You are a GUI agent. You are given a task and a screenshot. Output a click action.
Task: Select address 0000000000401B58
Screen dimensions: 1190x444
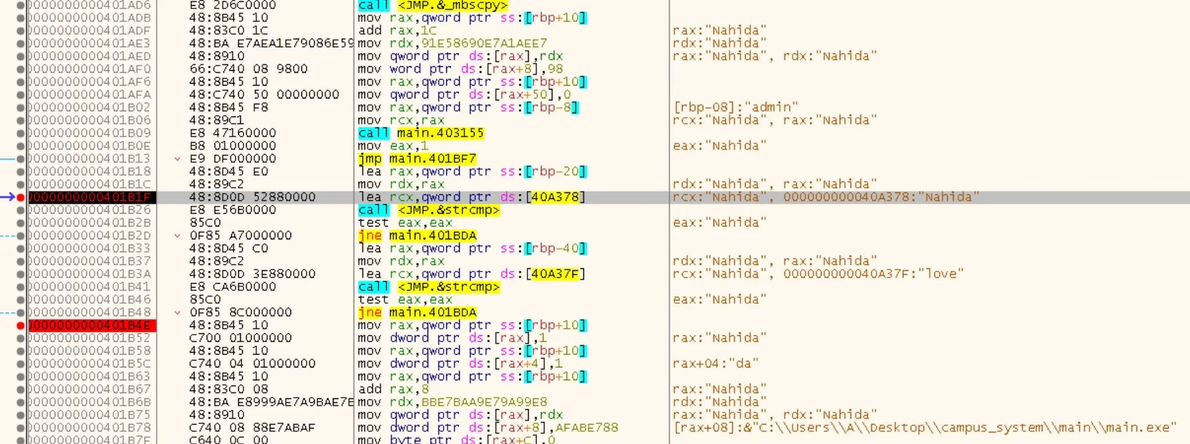pos(90,351)
